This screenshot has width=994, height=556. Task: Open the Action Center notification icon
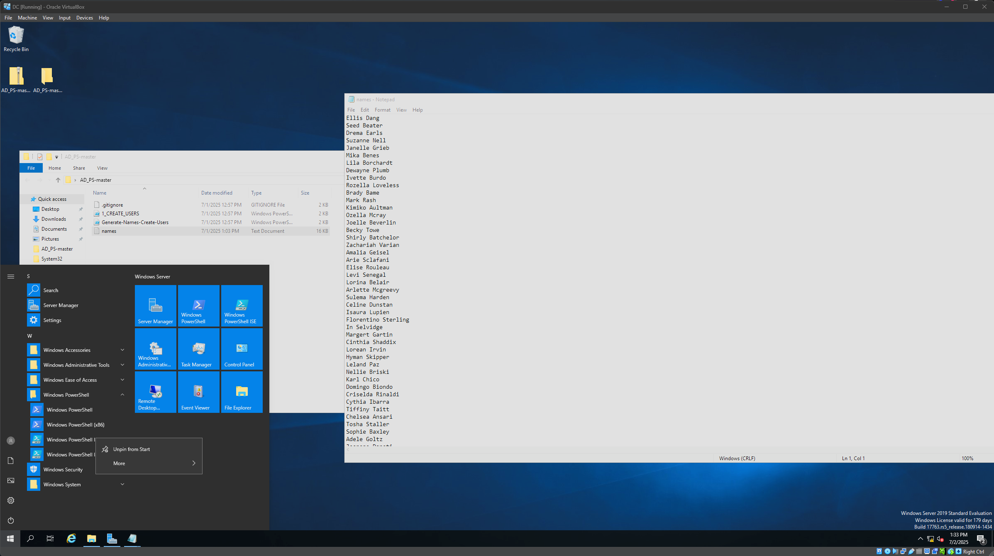[x=981, y=539]
